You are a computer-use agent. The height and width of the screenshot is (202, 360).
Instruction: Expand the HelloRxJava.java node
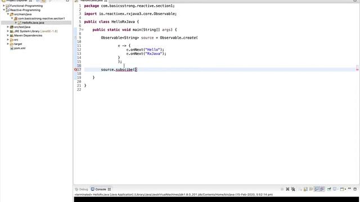tap(16, 22)
